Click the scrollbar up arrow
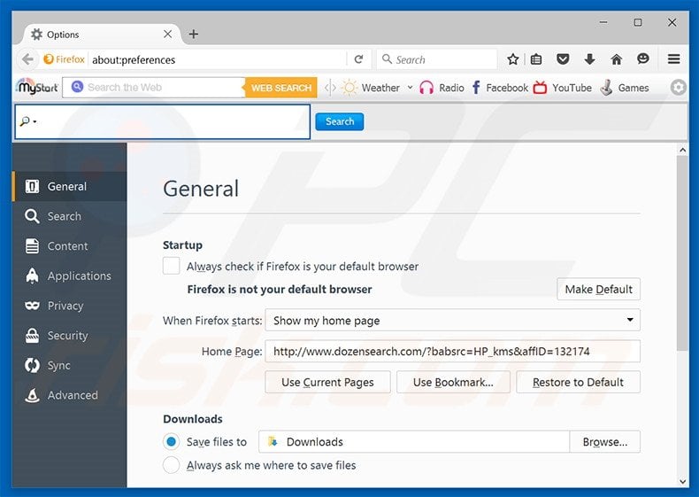Image resolution: width=699 pixels, height=497 pixels. pos(682,150)
